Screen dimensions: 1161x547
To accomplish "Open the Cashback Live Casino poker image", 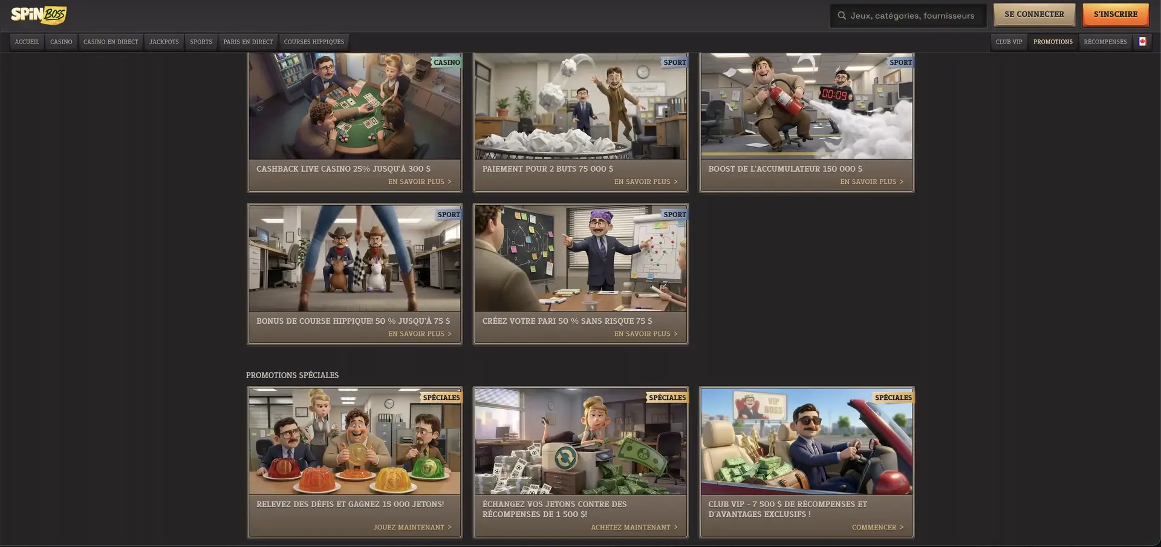I will (x=354, y=106).
